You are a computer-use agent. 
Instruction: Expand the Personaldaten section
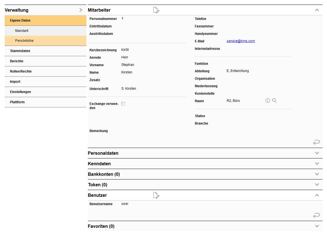tap(317, 153)
